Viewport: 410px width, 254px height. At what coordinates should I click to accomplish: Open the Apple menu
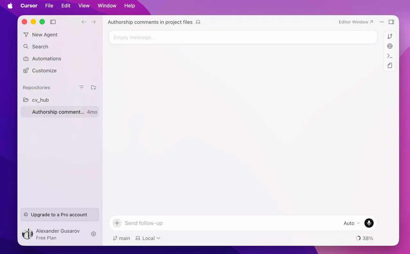click(10, 6)
